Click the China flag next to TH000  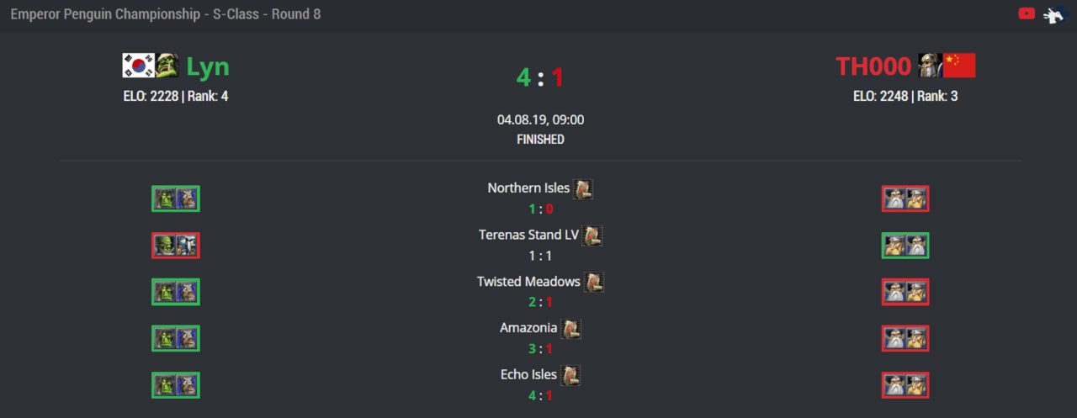pos(959,66)
